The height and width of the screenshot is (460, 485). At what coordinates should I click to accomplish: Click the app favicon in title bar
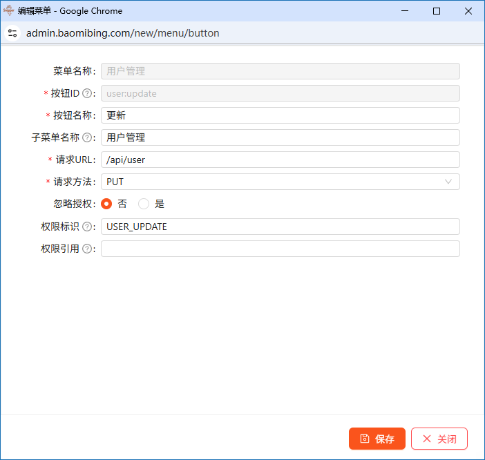pos(9,10)
